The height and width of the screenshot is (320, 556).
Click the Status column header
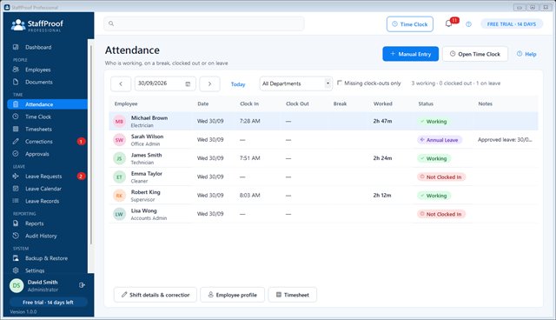[426, 103]
